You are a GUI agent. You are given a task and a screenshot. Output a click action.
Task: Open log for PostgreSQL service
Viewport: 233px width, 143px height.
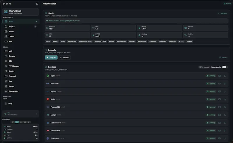219,107
